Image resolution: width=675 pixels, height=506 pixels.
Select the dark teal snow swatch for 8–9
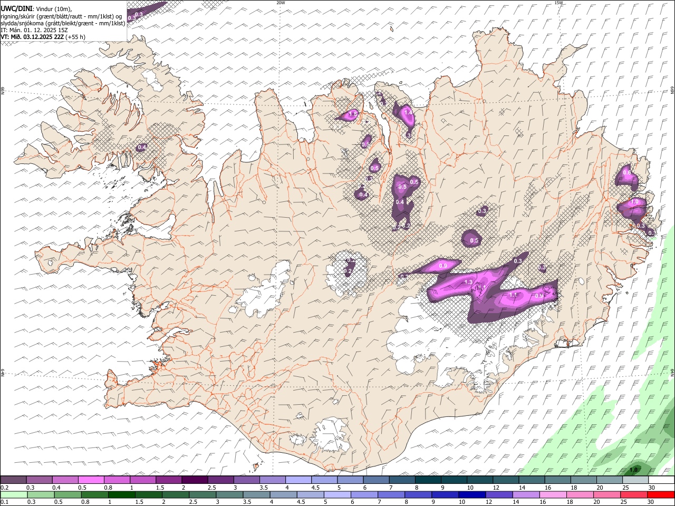point(428,480)
